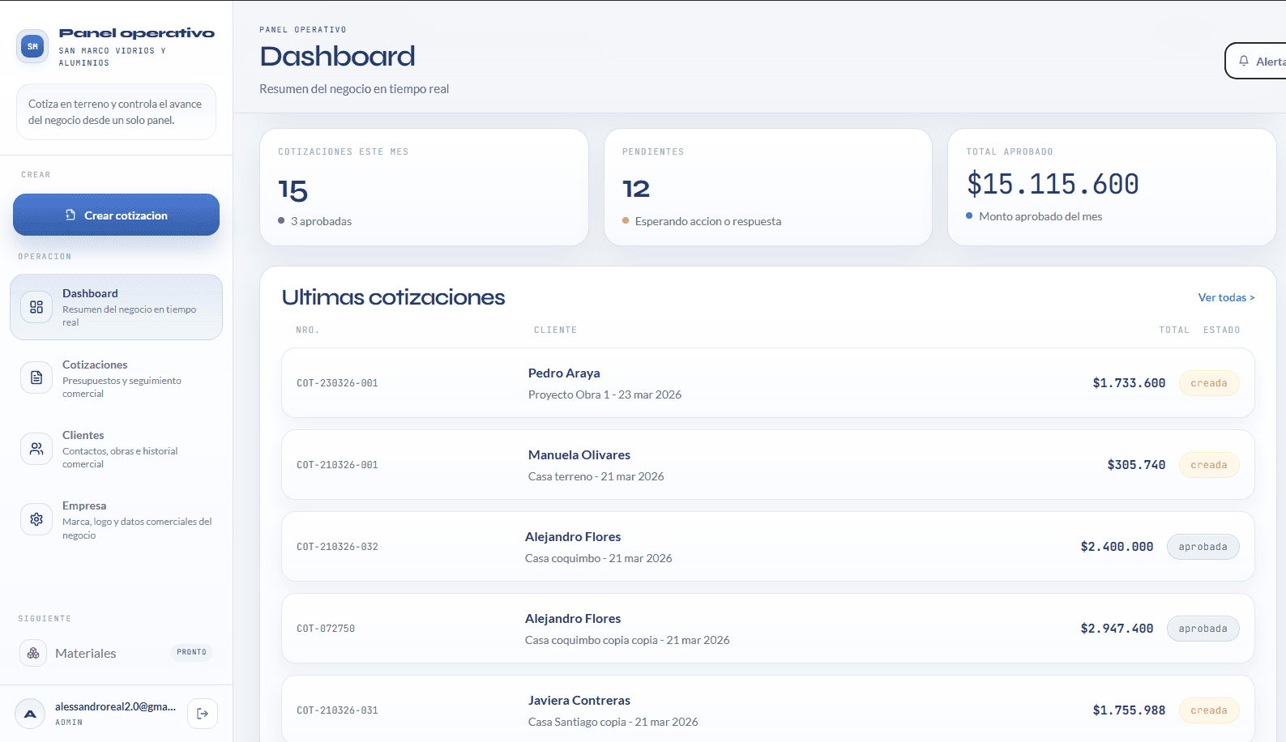Click the user avatar icon
The width and height of the screenshot is (1286, 742).
coord(30,714)
